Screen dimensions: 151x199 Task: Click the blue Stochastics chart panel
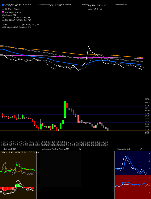[133, 163]
